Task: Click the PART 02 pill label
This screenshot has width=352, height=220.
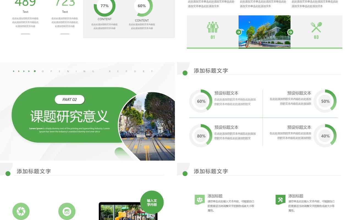Action: 70,100
